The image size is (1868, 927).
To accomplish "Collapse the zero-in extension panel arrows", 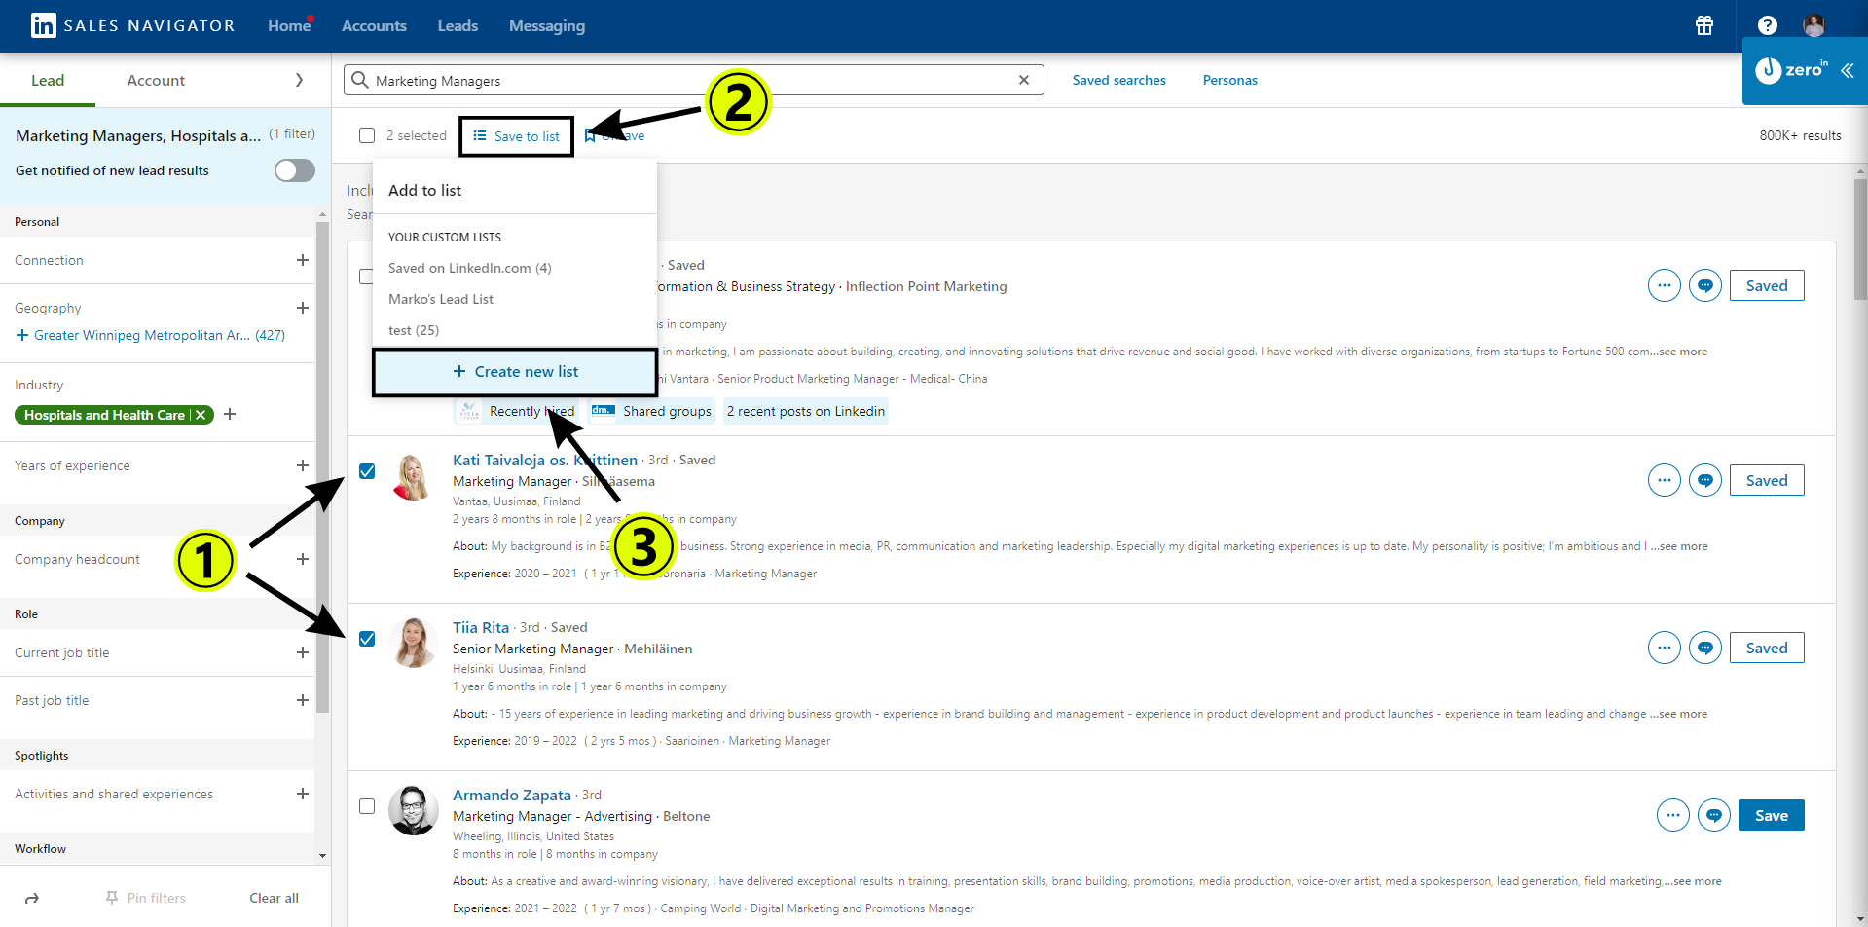I will [x=1847, y=70].
